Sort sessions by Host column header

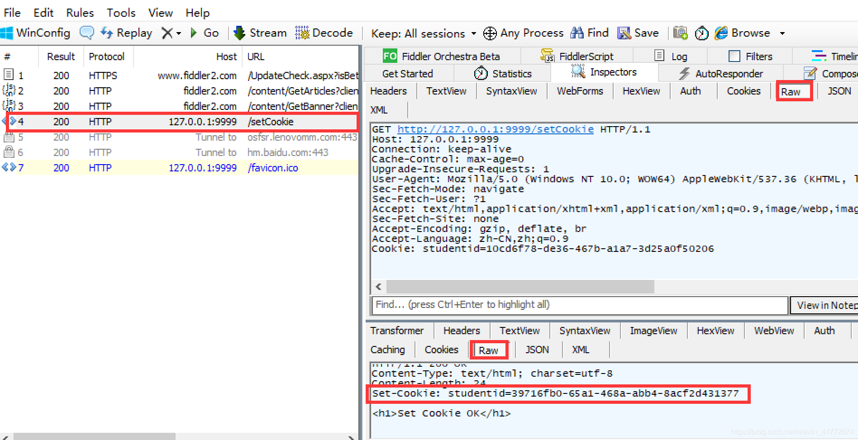(188, 57)
